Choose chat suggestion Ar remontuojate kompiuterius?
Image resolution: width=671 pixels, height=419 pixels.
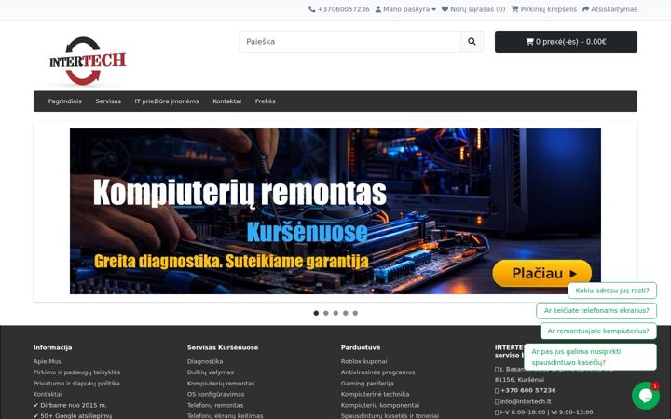point(598,331)
